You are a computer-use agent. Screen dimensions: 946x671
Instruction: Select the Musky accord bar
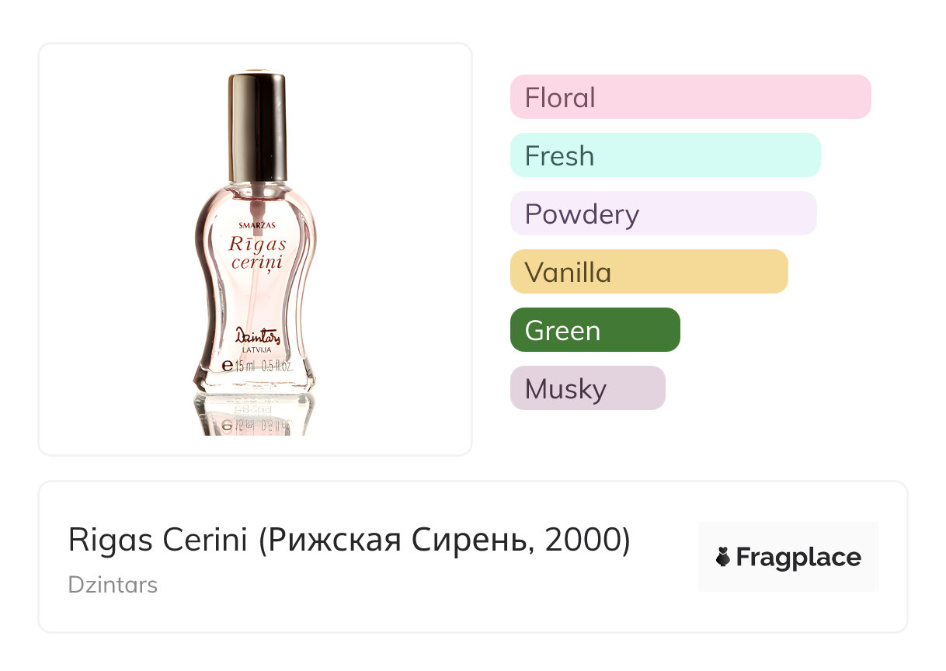click(587, 388)
